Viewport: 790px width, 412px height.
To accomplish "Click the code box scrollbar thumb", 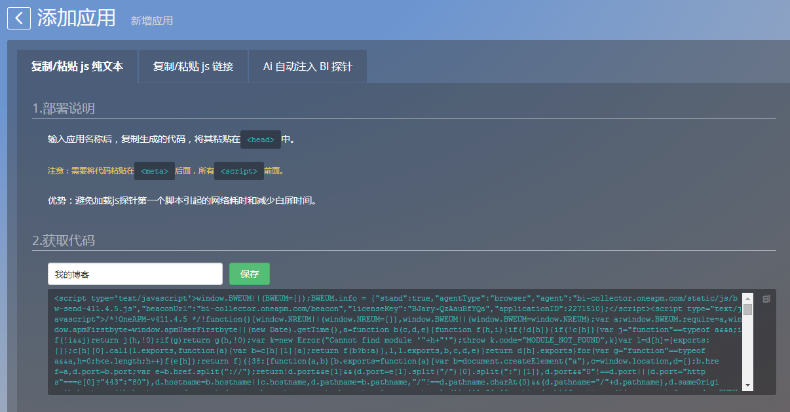I will (748, 309).
